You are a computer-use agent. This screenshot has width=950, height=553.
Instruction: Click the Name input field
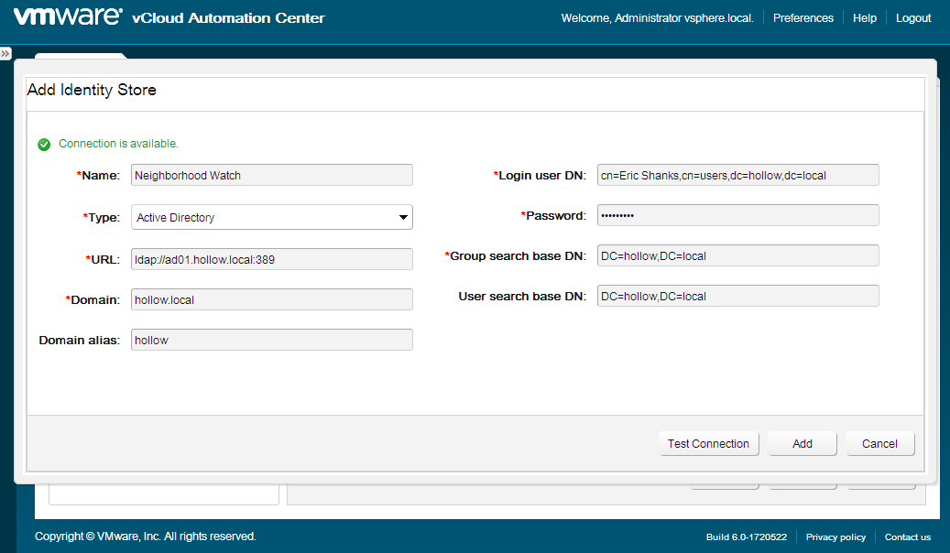pos(272,175)
